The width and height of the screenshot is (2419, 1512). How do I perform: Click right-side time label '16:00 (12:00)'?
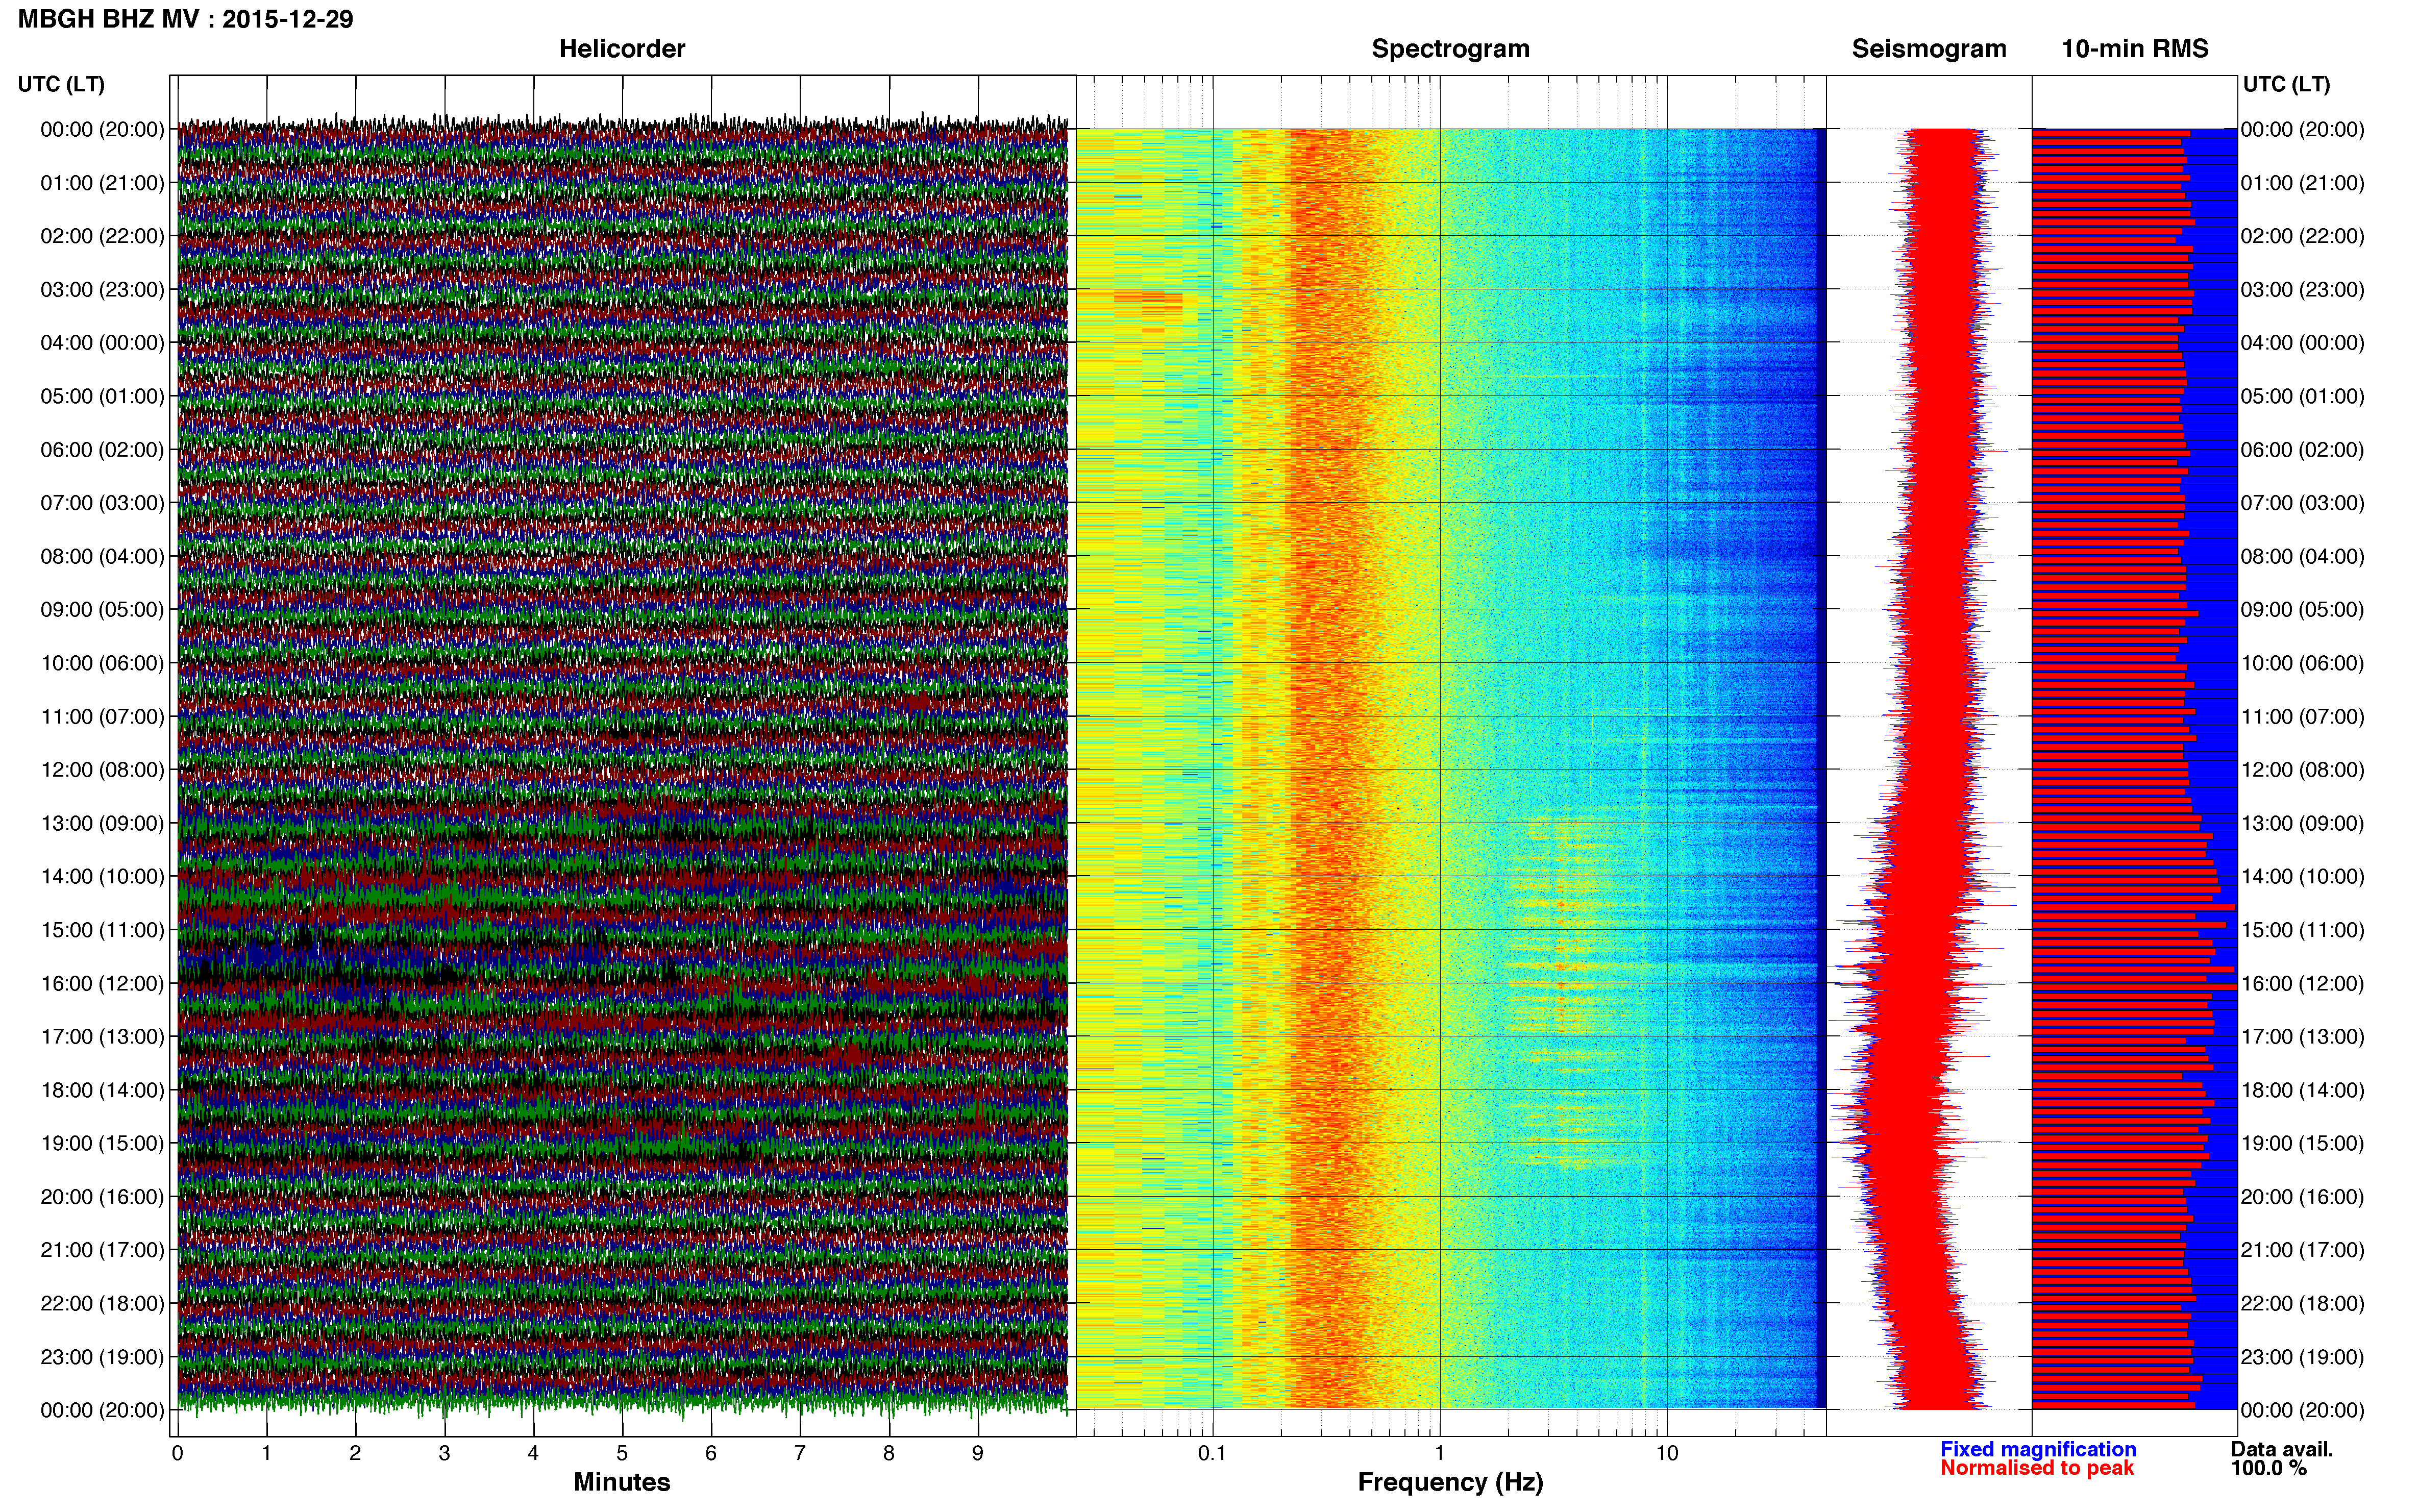point(2302,984)
